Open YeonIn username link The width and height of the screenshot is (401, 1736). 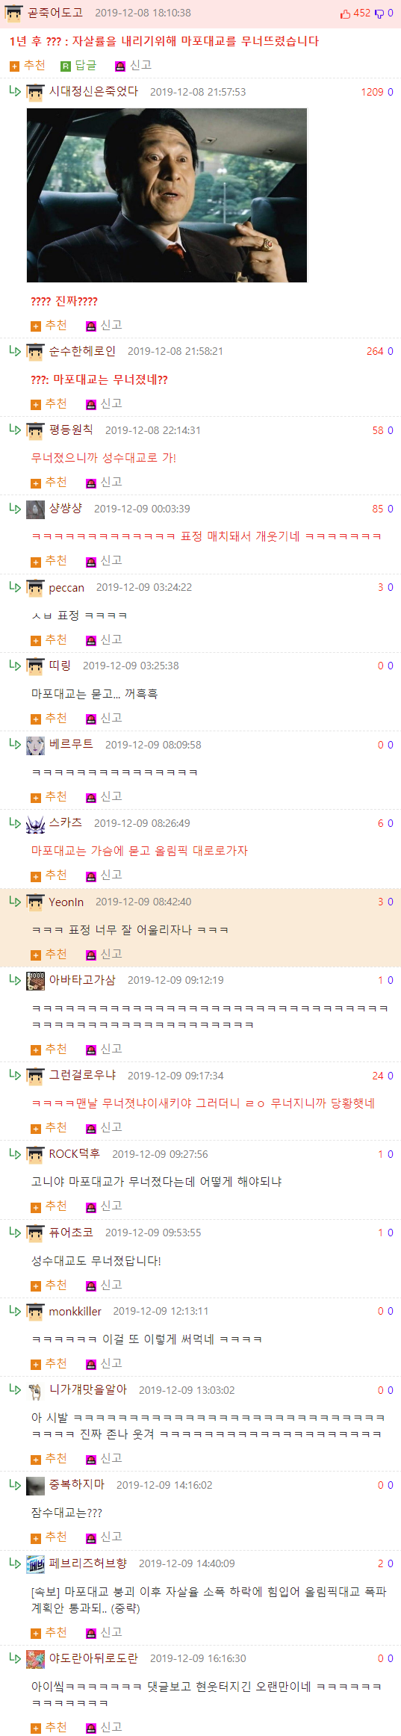66,902
